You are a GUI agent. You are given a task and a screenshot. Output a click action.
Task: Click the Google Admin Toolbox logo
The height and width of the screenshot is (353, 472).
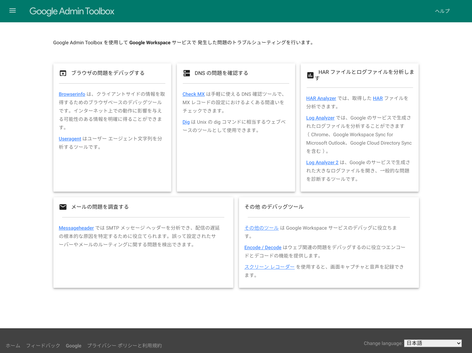tap(72, 11)
